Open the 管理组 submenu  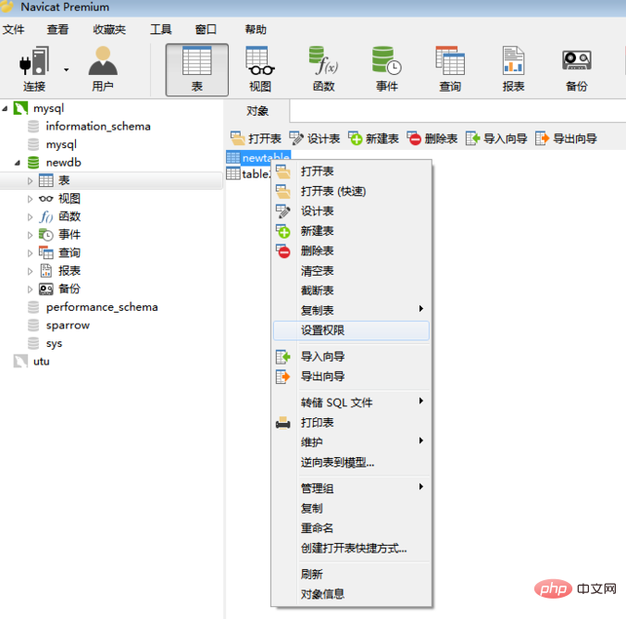pos(351,489)
